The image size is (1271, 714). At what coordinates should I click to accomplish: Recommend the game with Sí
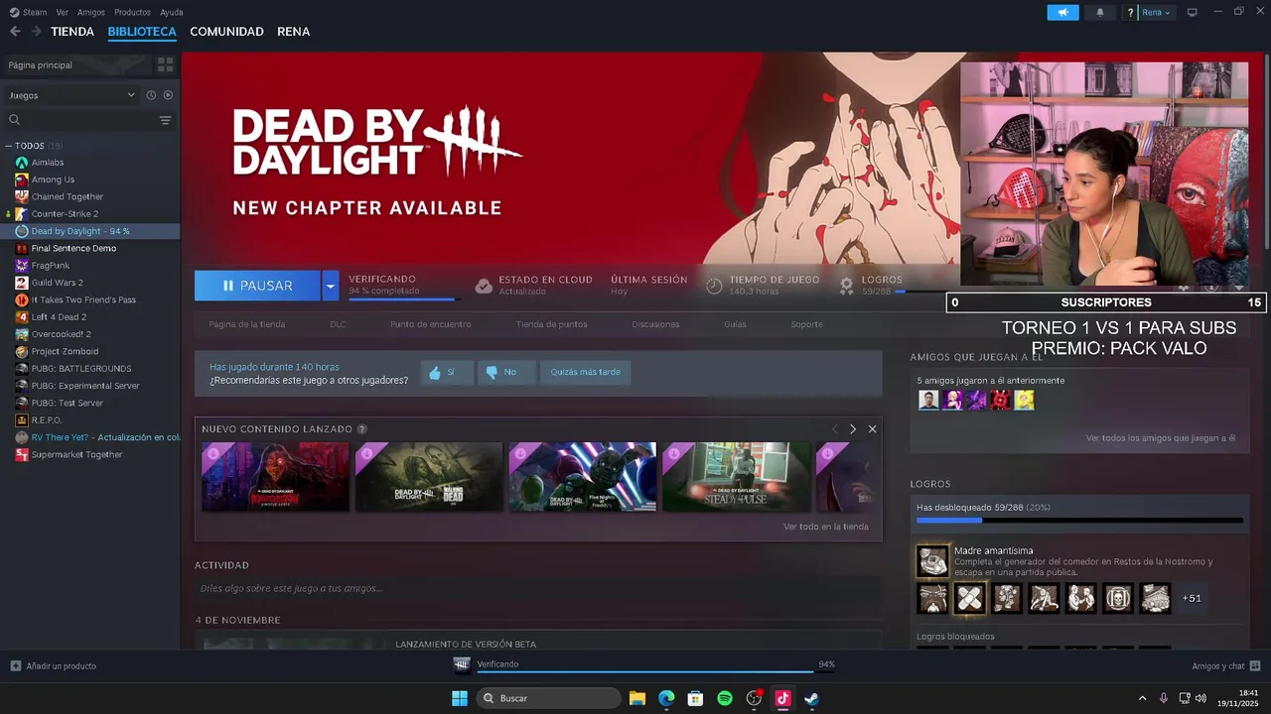447,372
